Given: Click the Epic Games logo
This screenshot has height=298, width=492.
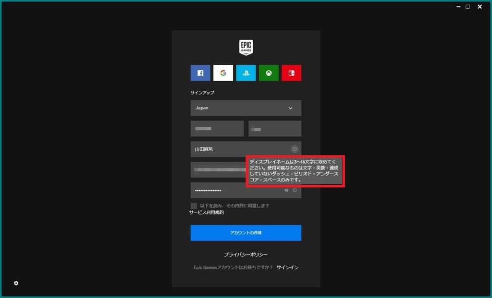Looking at the screenshot, I should pyautogui.click(x=246, y=48).
